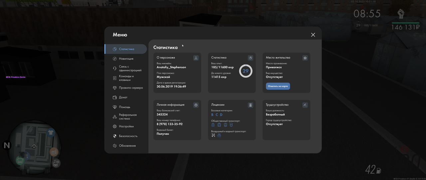Click the level 29 progress ring
The height and width of the screenshot is (180, 426).
[246, 71]
